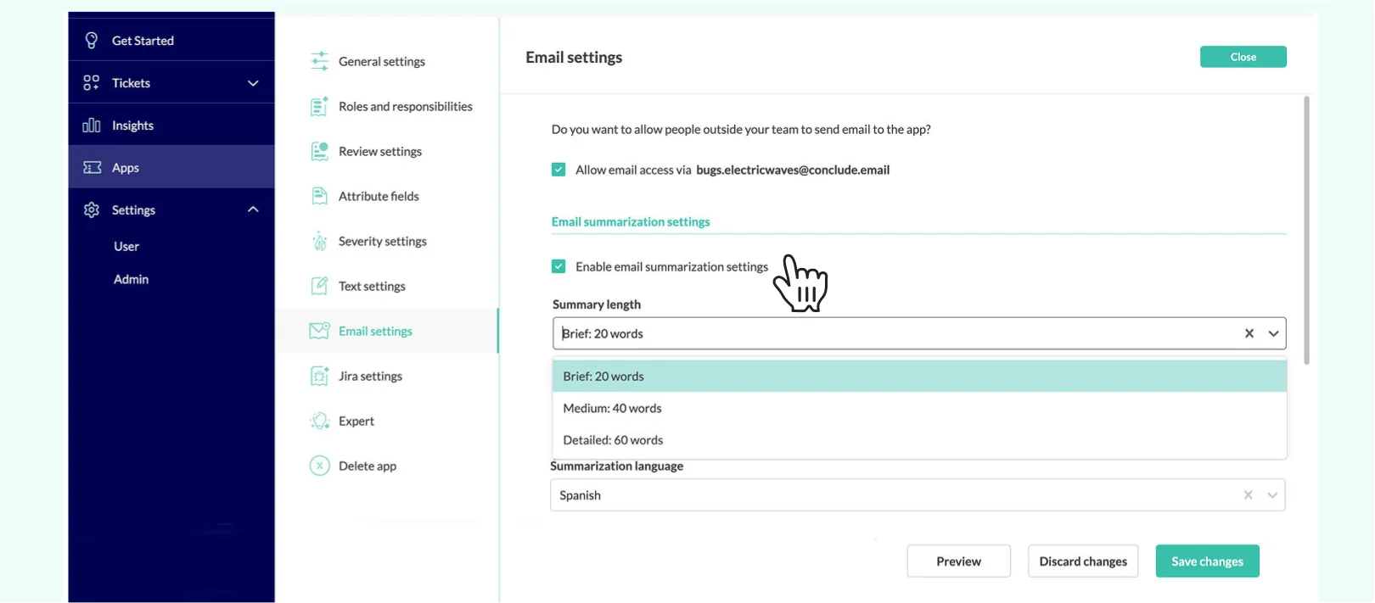Open Insights in sidebar
The image size is (1375, 603).
click(x=171, y=125)
